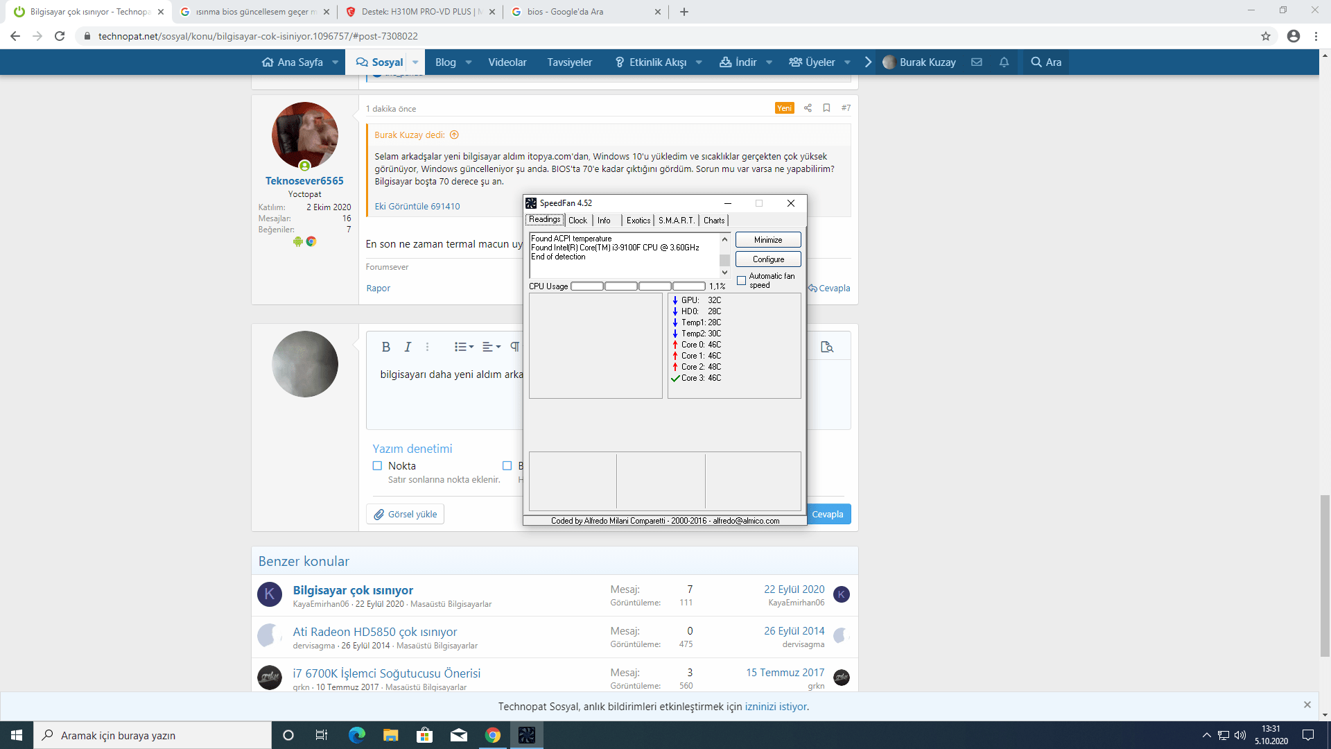Click the editor preview icon
Viewport: 1331px width, 749px height.
click(826, 347)
